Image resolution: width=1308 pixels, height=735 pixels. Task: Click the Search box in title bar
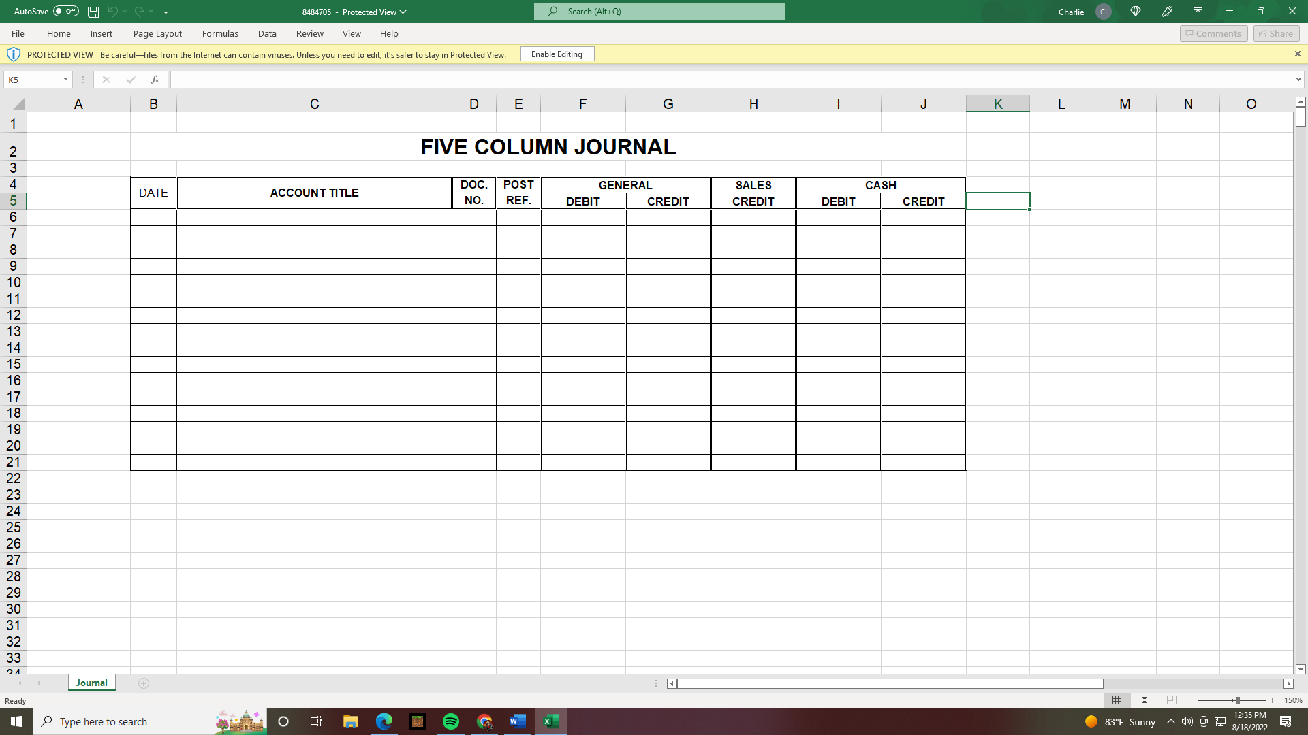pos(659,12)
